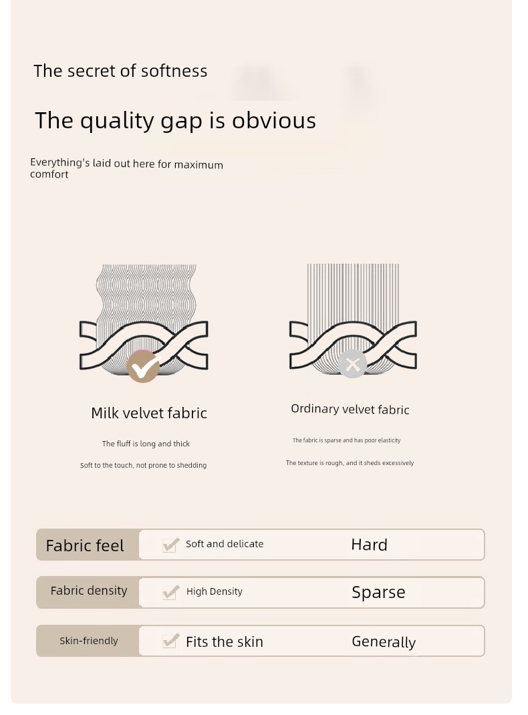Toggle the checkmark beside High Density
528x715 pixels.
coord(171,592)
